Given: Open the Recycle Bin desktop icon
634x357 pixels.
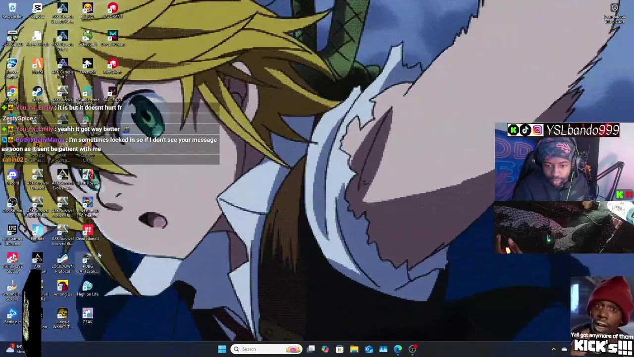Looking at the screenshot, I should point(12,11).
